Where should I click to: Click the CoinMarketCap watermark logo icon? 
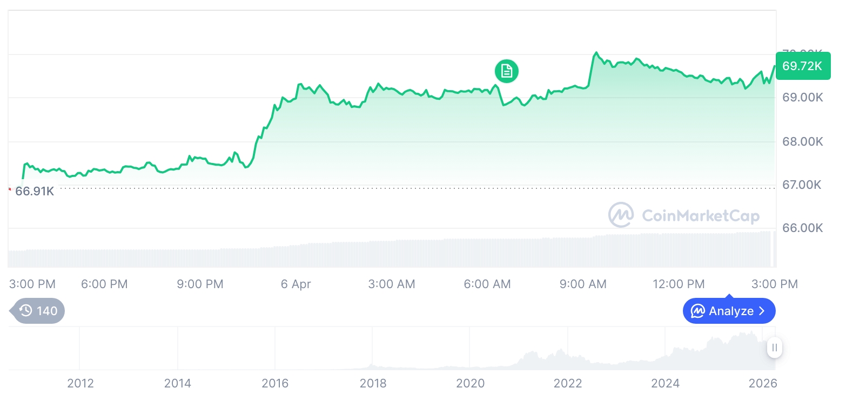tap(621, 215)
